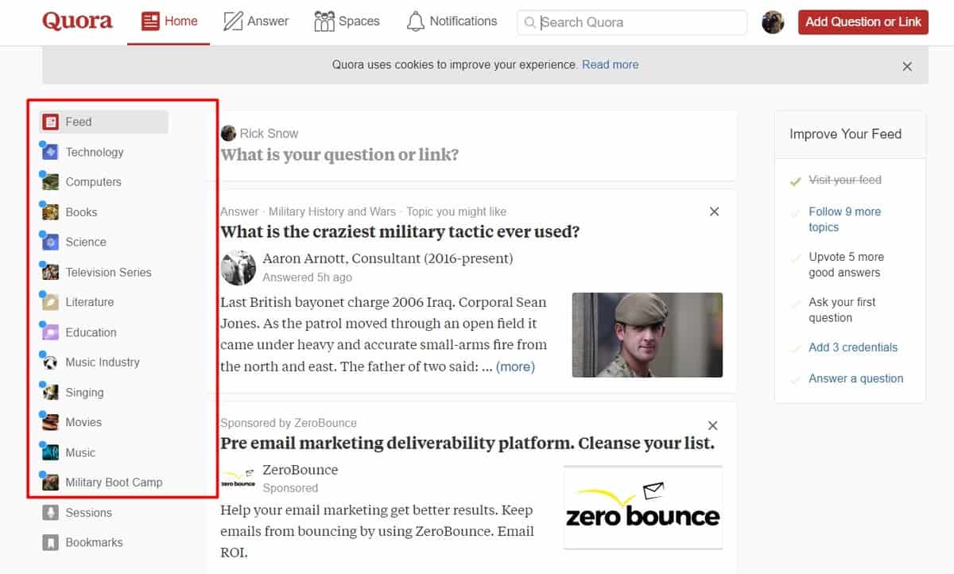Go to the Answer tab
Screen dimensions: 954x574
[x=255, y=21]
